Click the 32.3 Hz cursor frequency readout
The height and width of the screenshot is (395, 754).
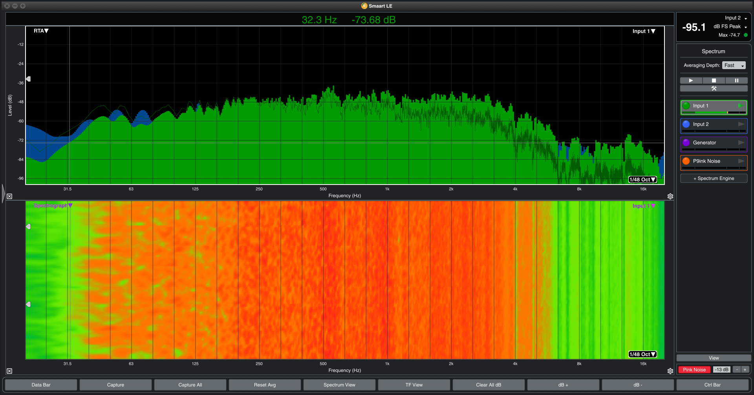pyautogui.click(x=319, y=20)
